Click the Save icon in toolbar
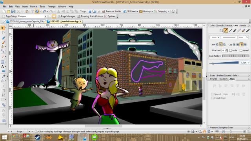The height and width of the screenshot is (141, 251). pos(13,11)
